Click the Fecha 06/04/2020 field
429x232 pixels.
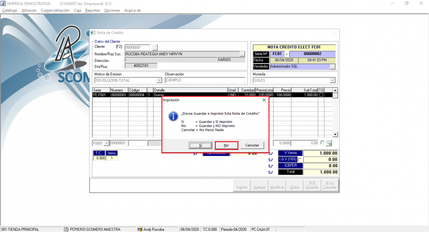pyautogui.click(x=284, y=60)
